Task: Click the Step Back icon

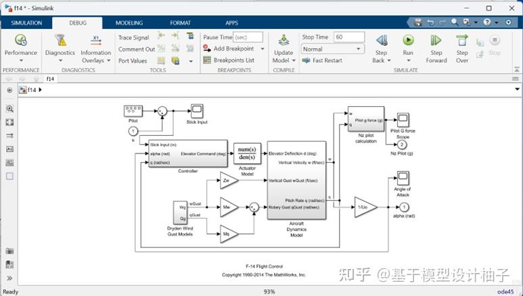Action: [x=381, y=41]
